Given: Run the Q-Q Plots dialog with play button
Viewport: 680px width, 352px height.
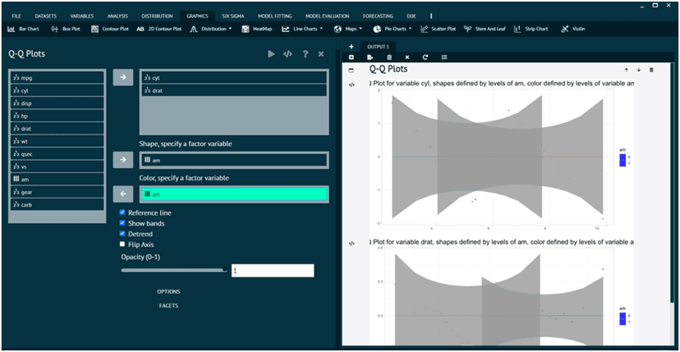Looking at the screenshot, I should click(271, 54).
